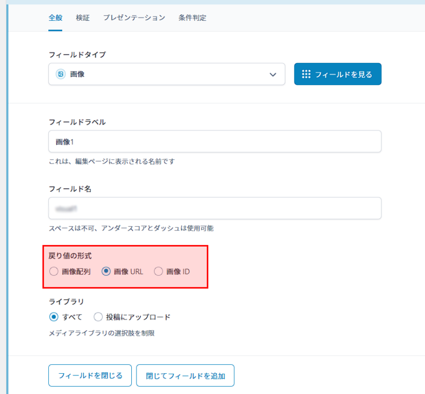This screenshot has width=425, height=394.
Task: Expand the フィールドタイプ dropdown chevron
Action: click(x=273, y=75)
